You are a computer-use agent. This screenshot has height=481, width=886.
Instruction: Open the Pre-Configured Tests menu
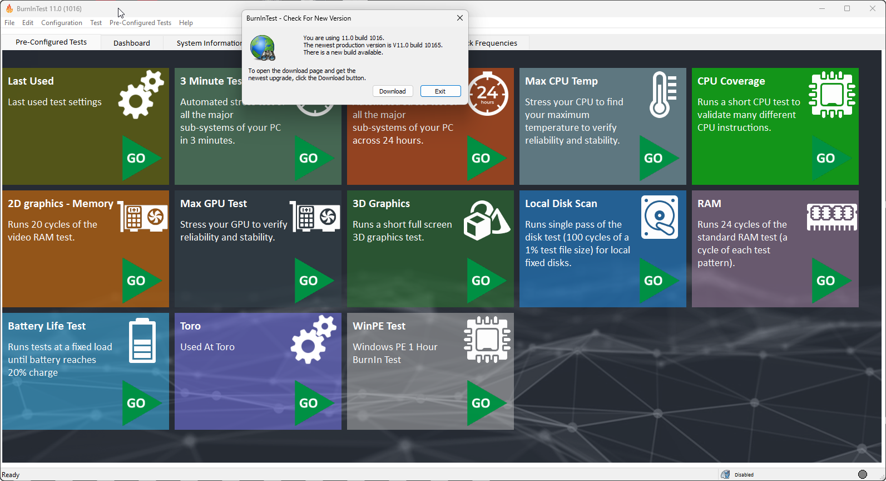(x=140, y=23)
